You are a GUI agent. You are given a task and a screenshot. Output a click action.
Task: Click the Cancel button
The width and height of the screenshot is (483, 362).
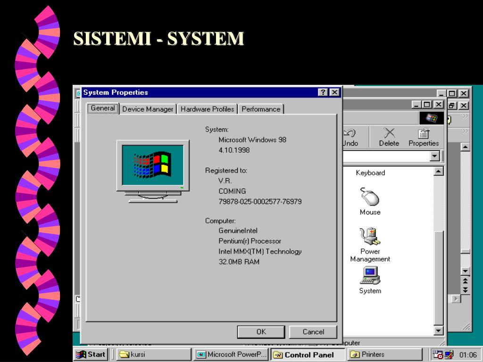pos(313,332)
